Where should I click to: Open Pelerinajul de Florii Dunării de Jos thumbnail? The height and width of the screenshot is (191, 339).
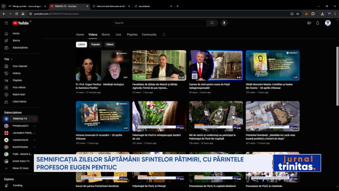tap(159, 116)
